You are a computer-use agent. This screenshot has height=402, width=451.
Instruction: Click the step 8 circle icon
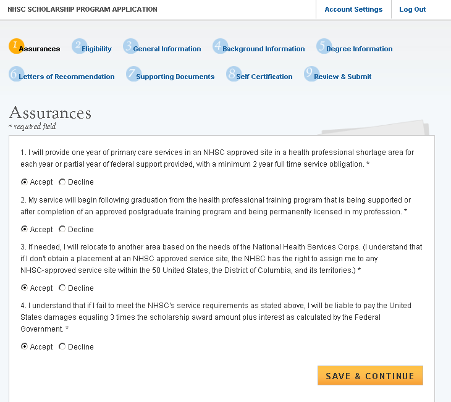(233, 73)
